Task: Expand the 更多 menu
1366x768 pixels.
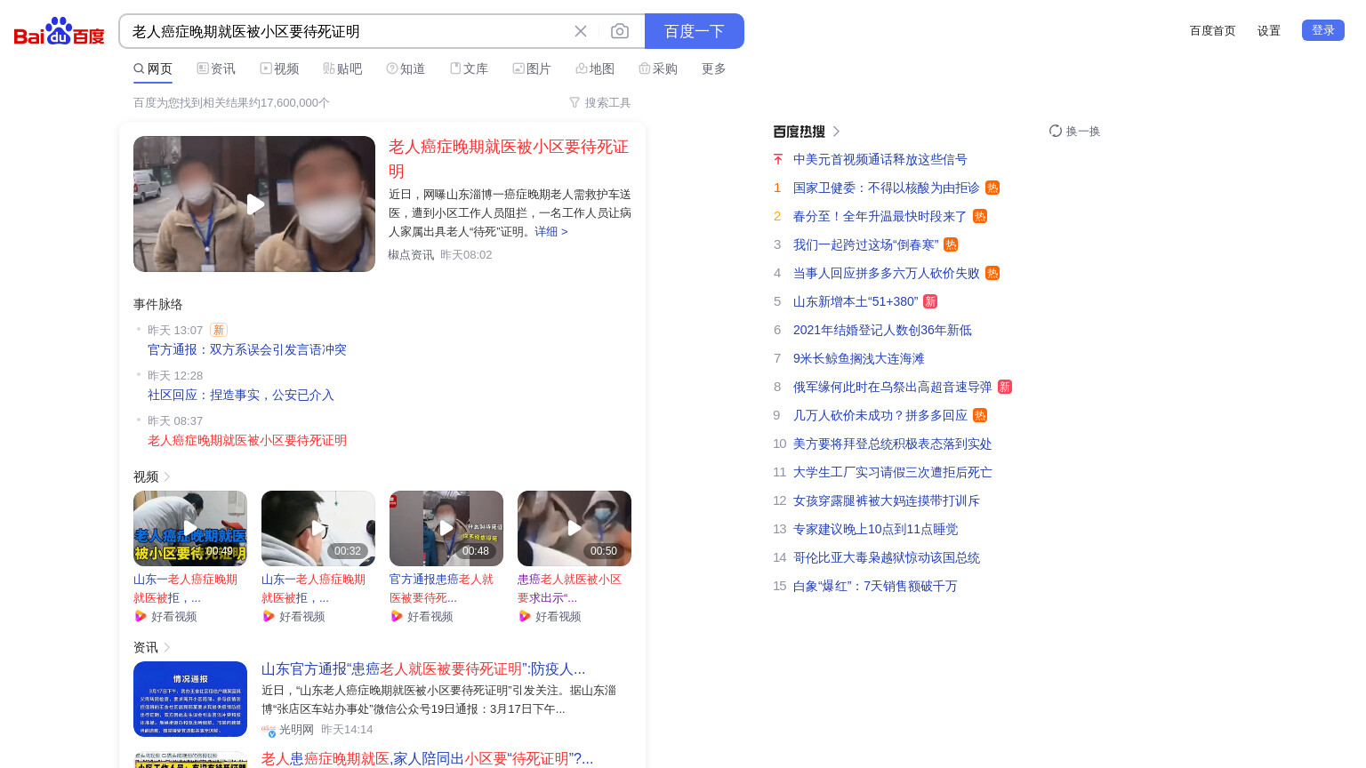Action: click(x=714, y=68)
